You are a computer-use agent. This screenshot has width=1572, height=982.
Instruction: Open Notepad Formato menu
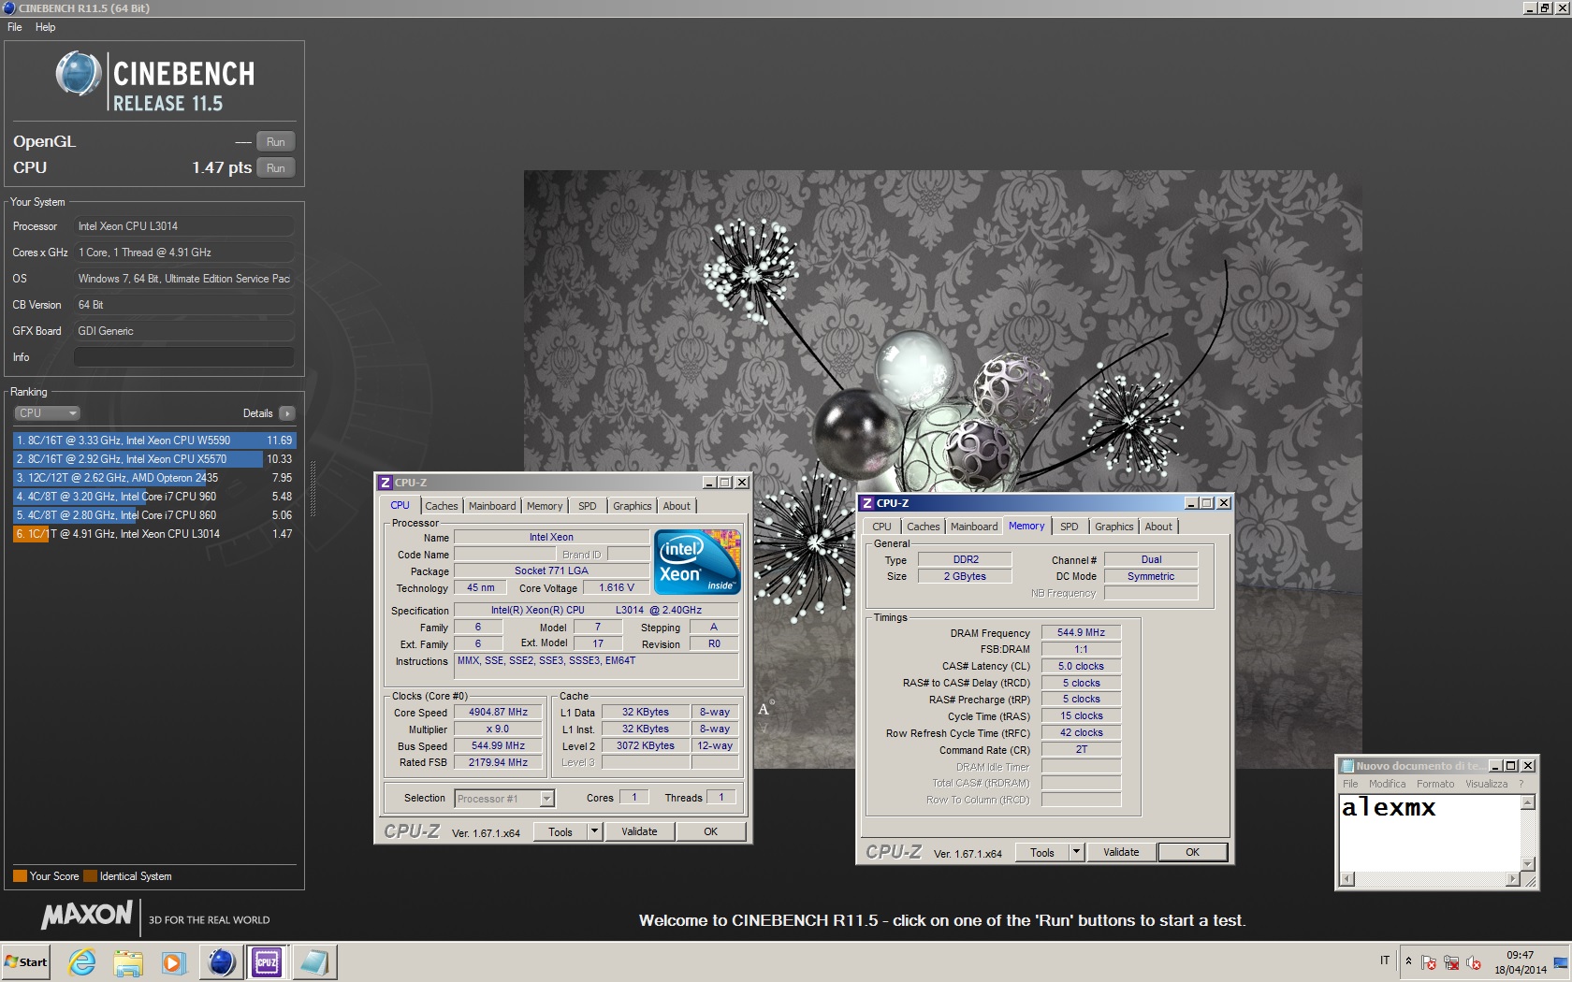point(1435,784)
